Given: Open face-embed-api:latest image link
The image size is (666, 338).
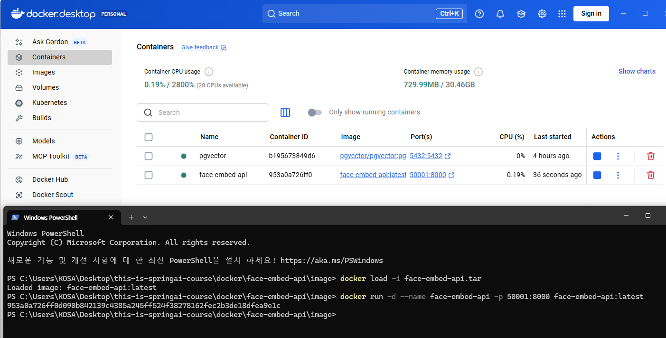Looking at the screenshot, I should (x=373, y=175).
